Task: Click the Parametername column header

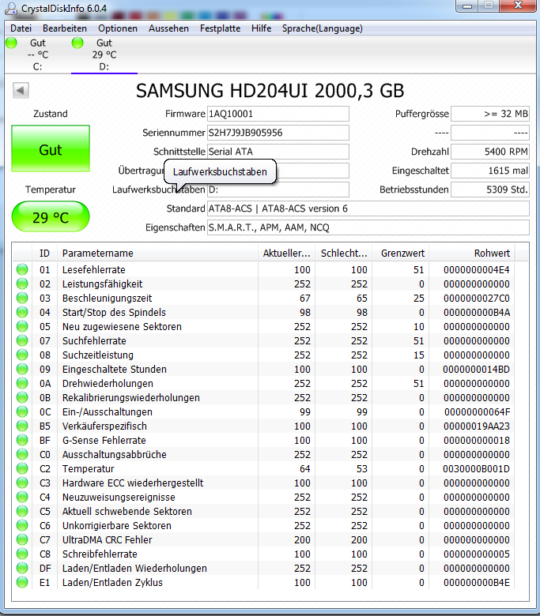Action: [x=157, y=254]
